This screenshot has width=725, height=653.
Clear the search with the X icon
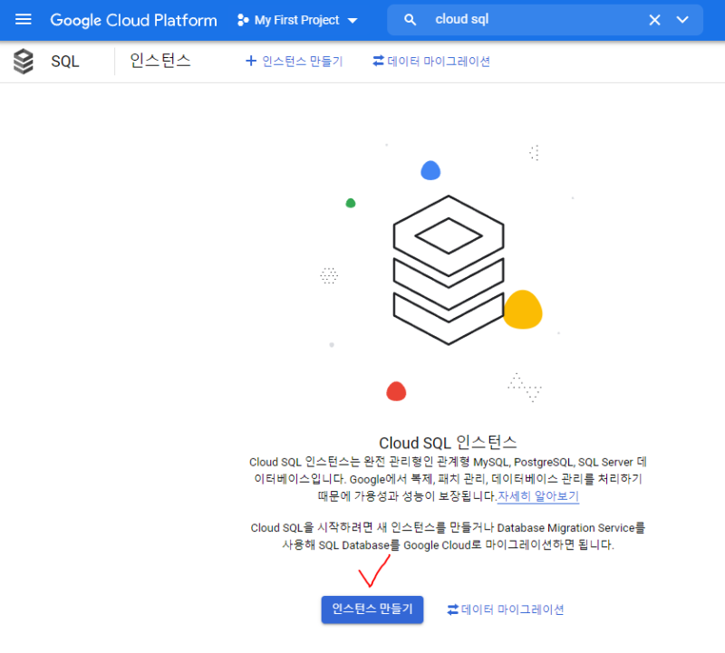(x=654, y=20)
